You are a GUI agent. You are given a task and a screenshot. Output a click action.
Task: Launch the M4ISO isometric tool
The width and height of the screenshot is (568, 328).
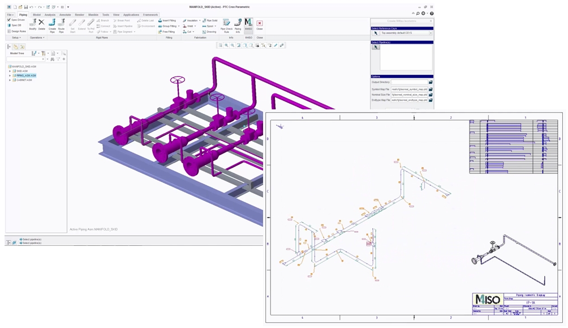[248, 25]
